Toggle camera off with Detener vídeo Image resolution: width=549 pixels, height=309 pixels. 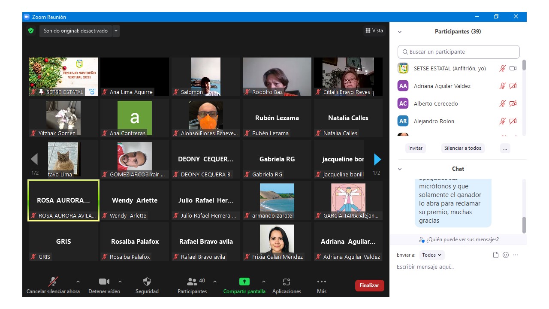click(104, 282)
